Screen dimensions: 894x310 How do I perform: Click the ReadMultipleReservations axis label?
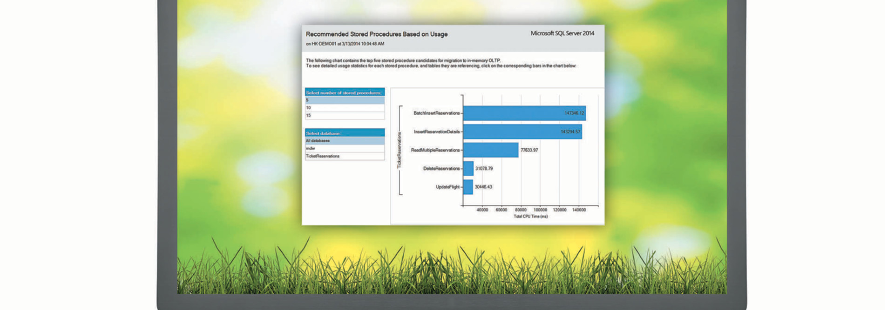[x=435, y=150]
